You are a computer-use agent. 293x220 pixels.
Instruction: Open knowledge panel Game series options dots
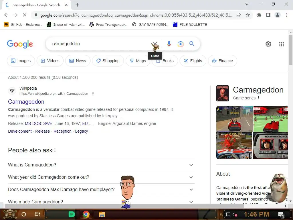(258, 98)
